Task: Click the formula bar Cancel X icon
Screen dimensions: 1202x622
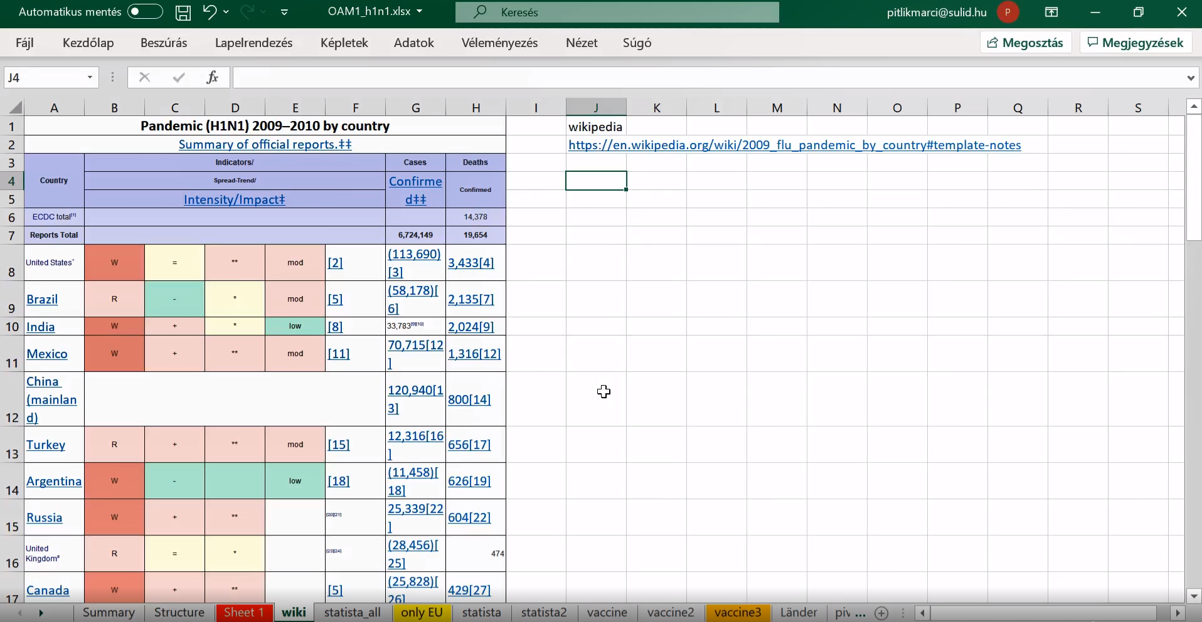Action: pos(145,77)
